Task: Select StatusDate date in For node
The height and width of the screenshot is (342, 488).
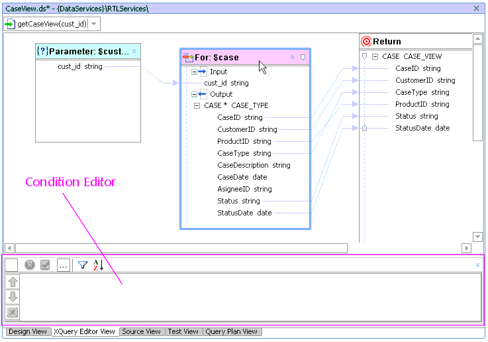Action: tap(244, 213)
